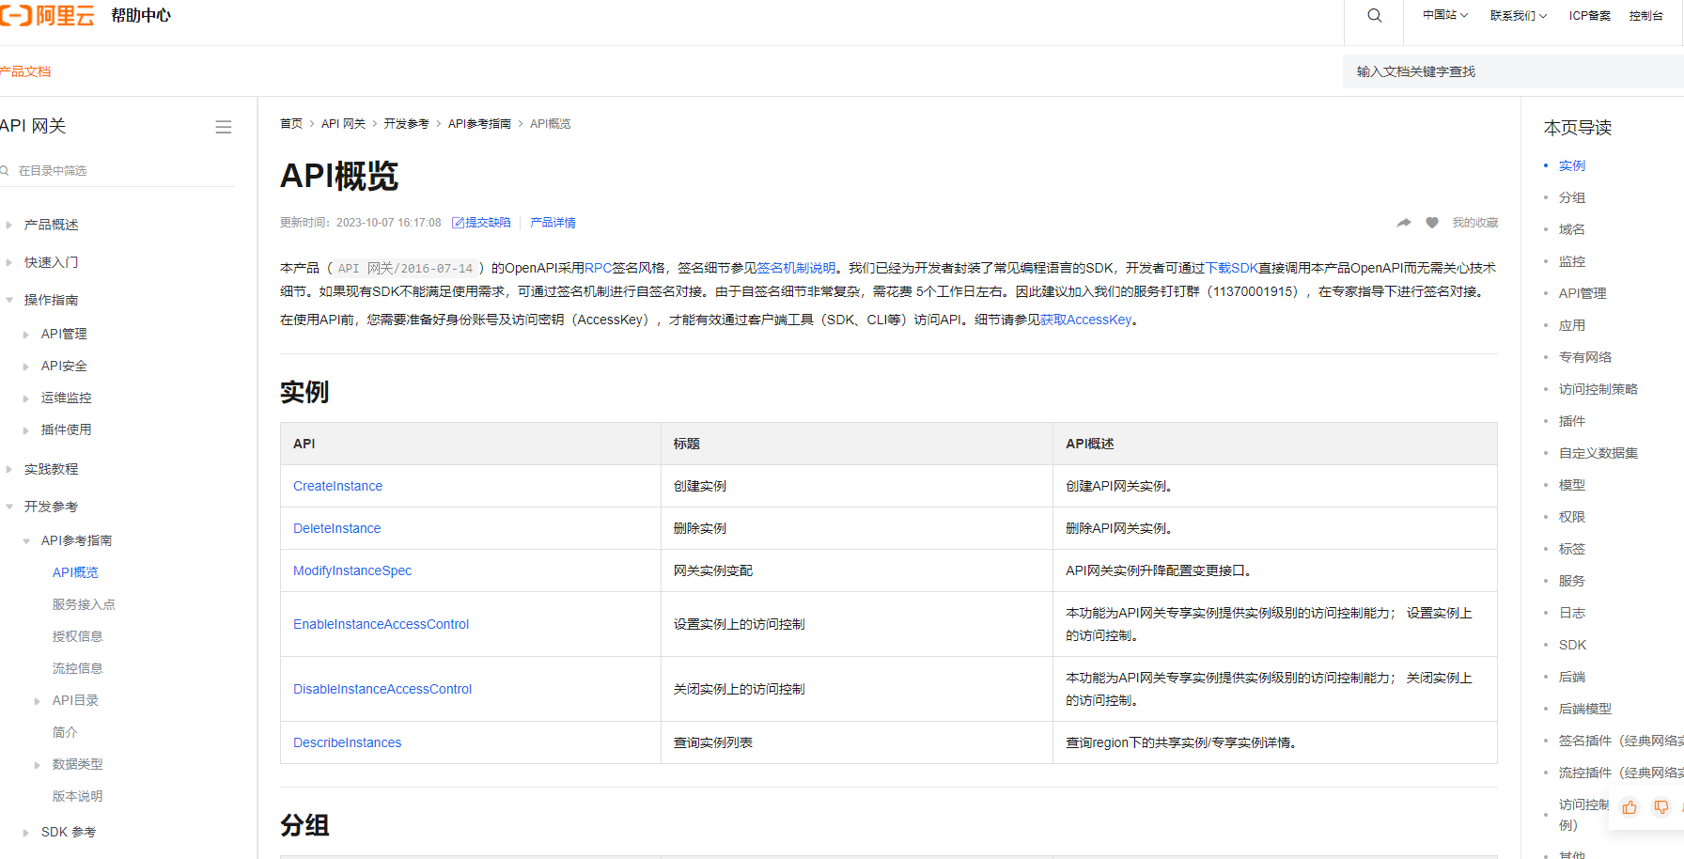This screenshot has width=1684, height=859.
Task: Click 开发参考 breadcrumb
Action: [x=406, y=123]
